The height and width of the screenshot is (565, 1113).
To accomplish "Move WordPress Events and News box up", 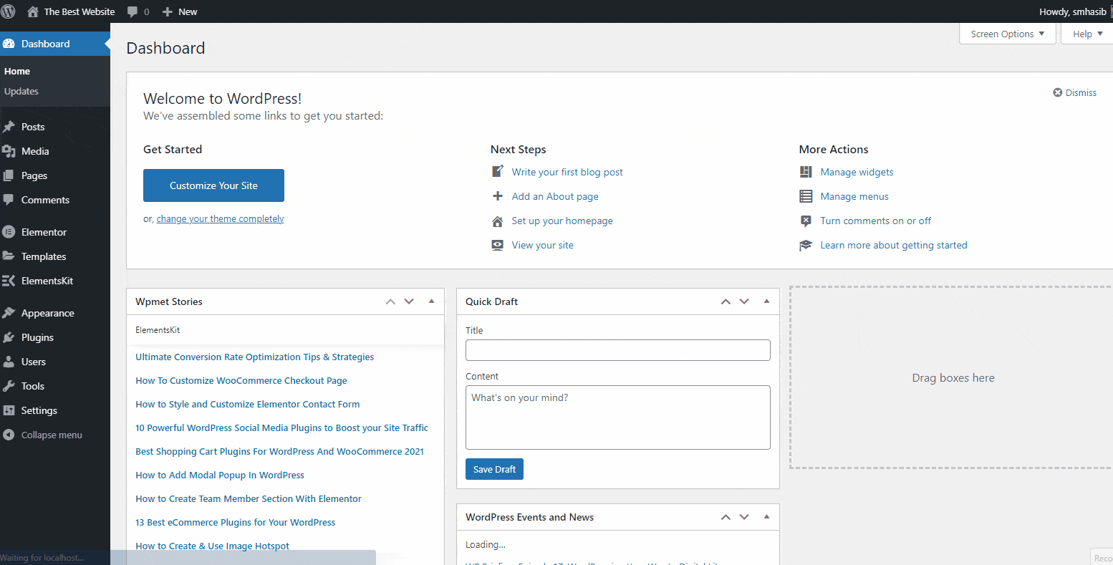I will coord(726,517).
